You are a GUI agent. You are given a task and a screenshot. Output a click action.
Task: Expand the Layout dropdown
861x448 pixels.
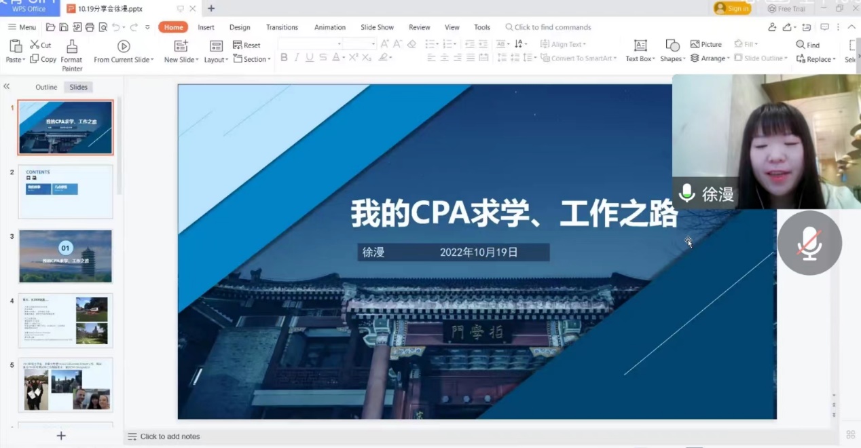coord(216,60)
